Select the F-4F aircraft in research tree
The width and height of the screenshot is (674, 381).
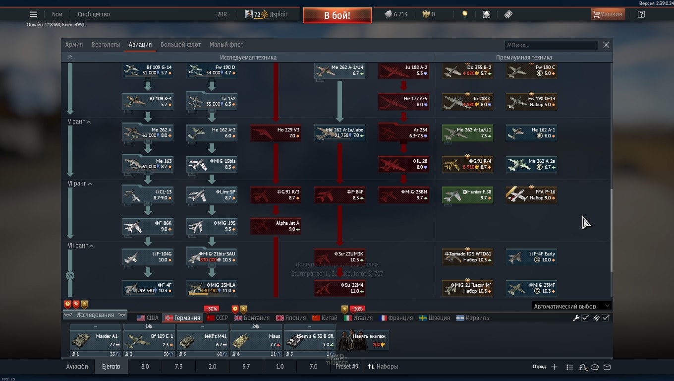(148, 288)
